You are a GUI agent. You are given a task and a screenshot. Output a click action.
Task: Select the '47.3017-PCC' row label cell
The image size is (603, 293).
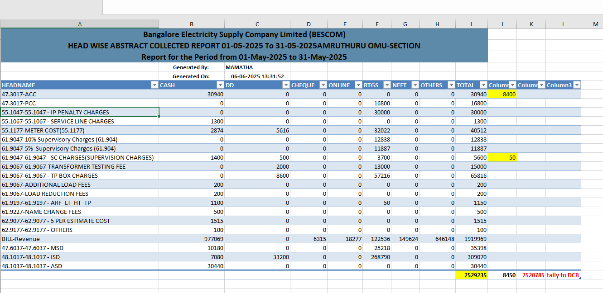click(80, 103)
